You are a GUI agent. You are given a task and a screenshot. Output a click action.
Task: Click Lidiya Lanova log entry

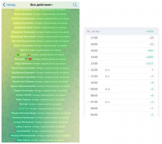pyautogui.click(x=40, y=126)
